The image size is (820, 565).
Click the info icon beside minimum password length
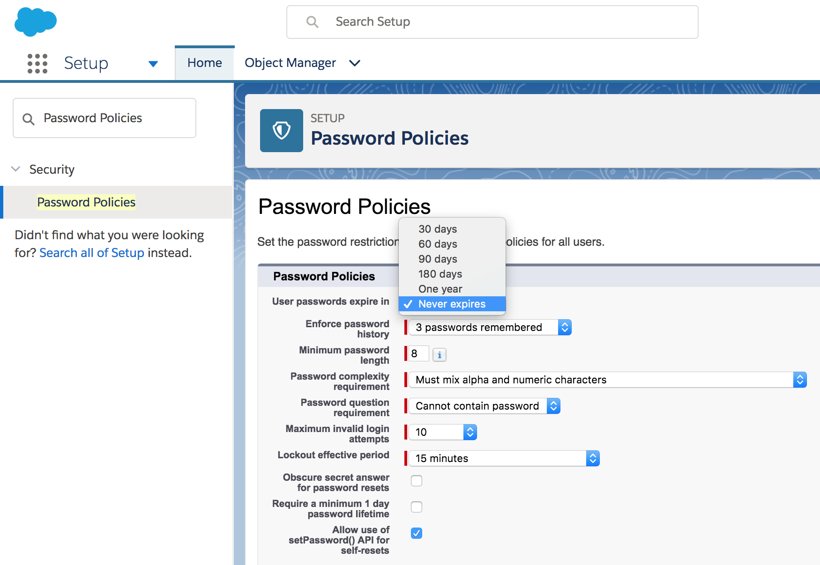440,355
